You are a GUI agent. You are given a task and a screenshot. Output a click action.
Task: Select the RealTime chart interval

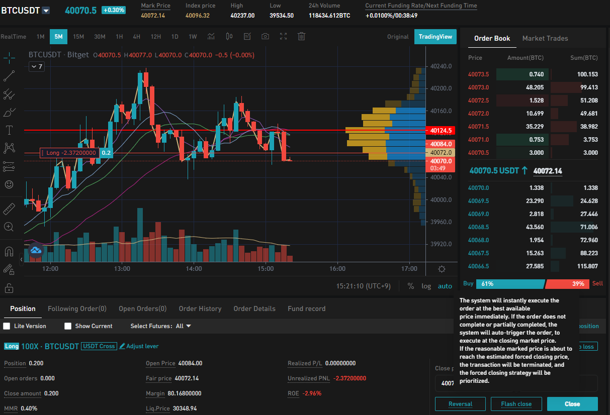pyautogui.click(x=13, y=37)
